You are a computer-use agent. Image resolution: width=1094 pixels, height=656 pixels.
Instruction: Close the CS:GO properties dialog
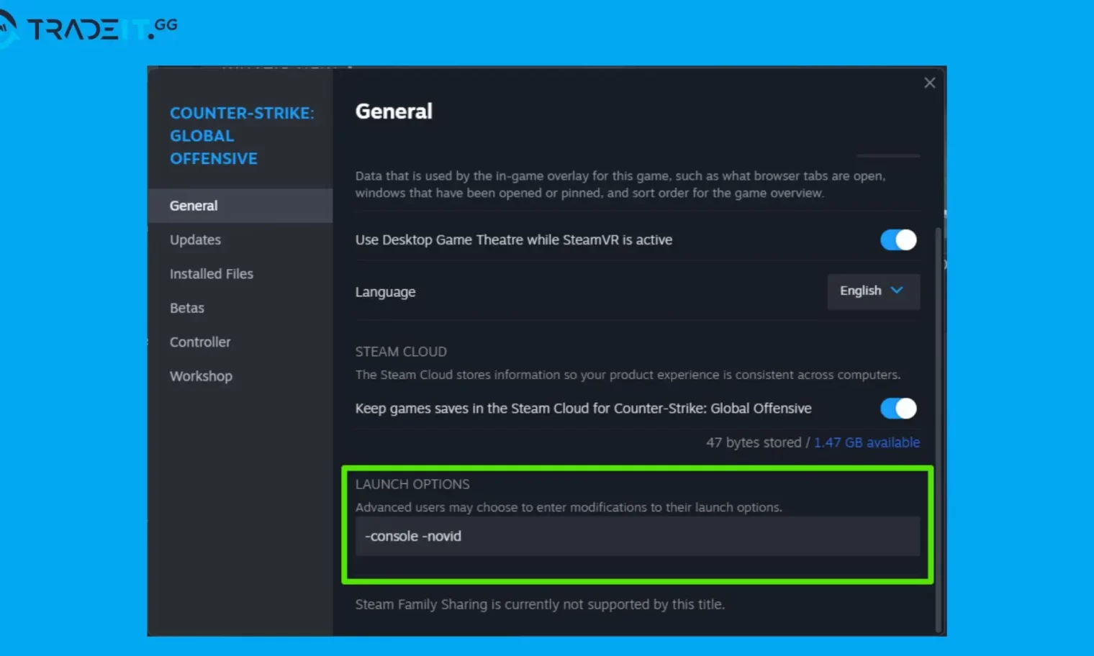929,83
